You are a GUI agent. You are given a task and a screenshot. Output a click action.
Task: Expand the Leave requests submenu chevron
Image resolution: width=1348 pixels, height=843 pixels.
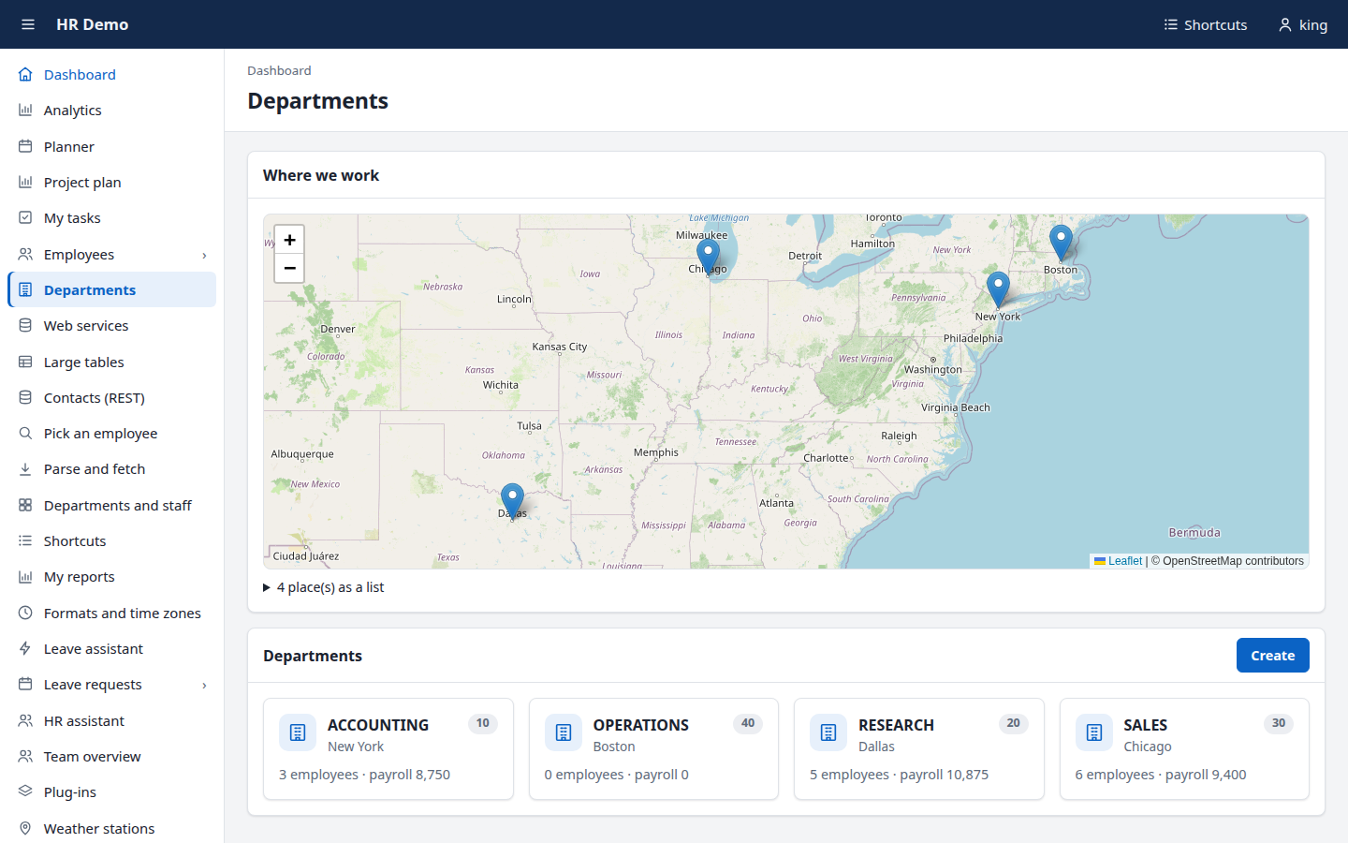tap(204, 685)
